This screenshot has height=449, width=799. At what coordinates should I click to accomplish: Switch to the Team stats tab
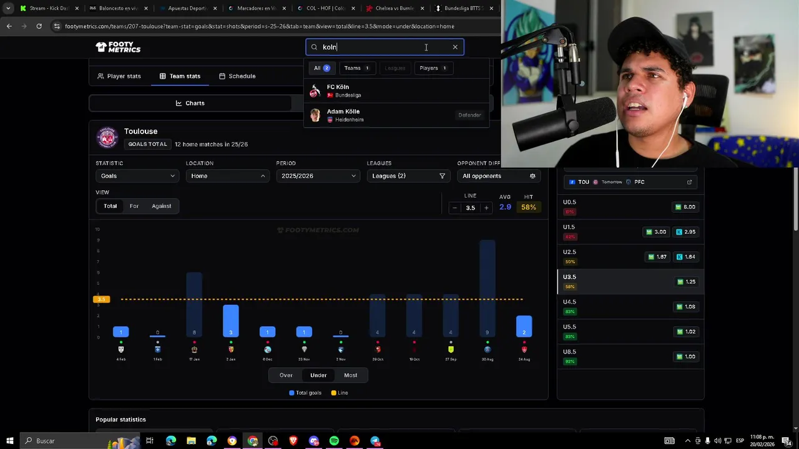[180, 76]
